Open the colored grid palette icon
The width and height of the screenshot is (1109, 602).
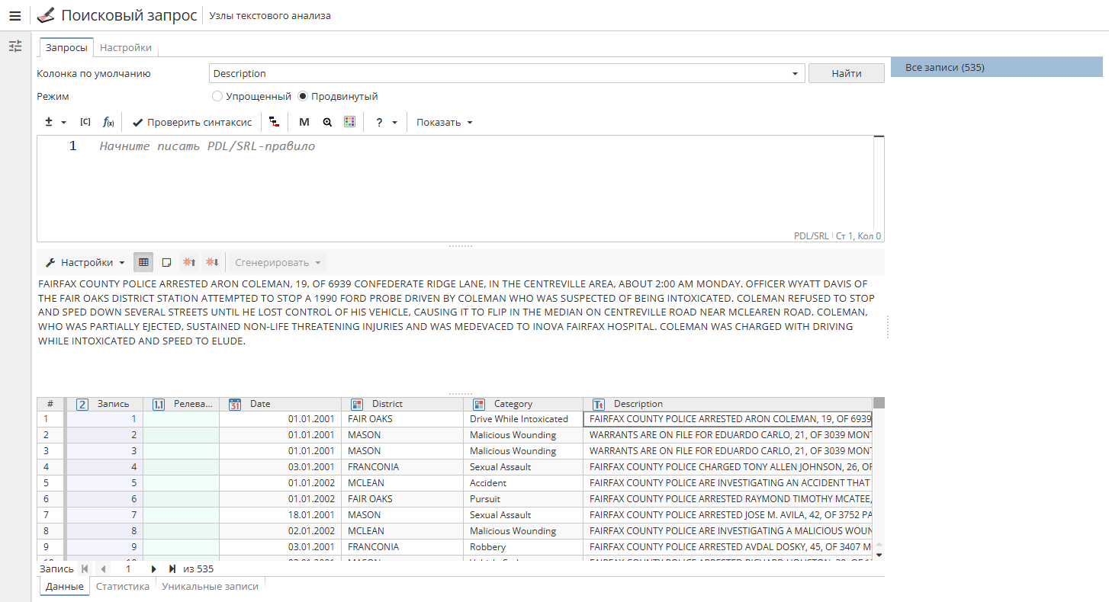coord(349,122)
